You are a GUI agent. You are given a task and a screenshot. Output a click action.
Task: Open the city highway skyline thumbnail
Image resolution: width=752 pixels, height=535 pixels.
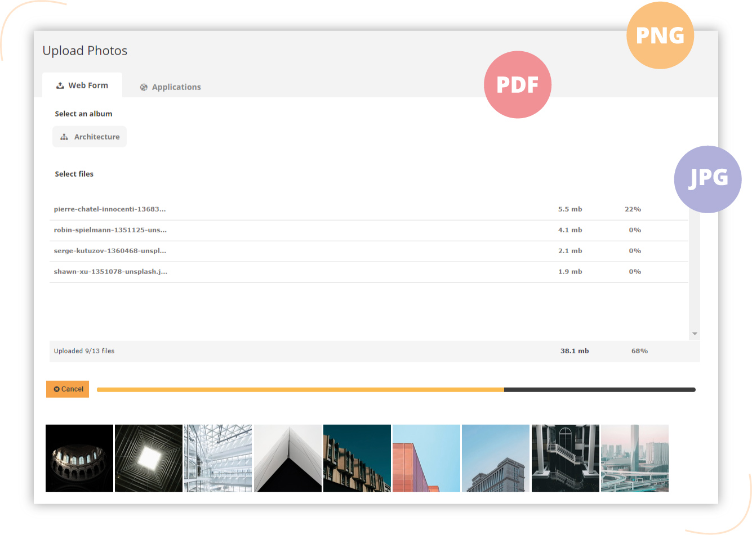click(x=634, y=458)
